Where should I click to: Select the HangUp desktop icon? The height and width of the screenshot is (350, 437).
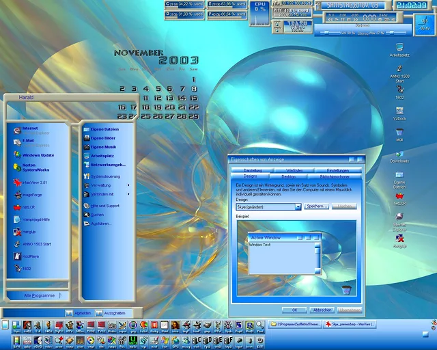point(399,240)
